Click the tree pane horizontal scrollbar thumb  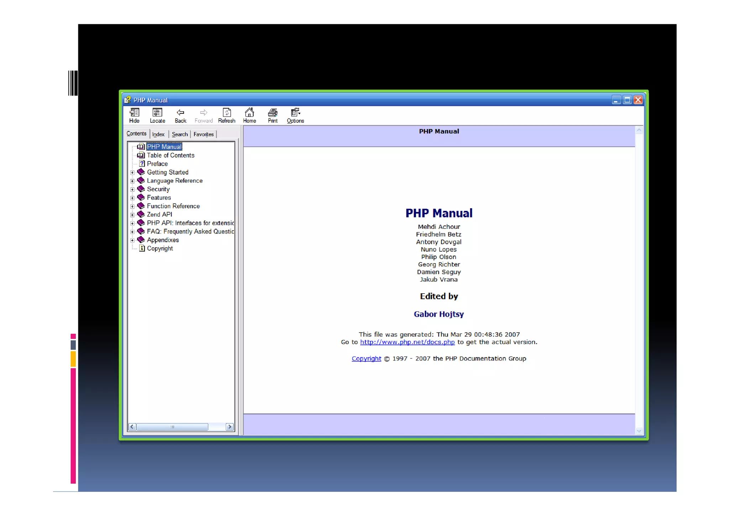point(172,427)
